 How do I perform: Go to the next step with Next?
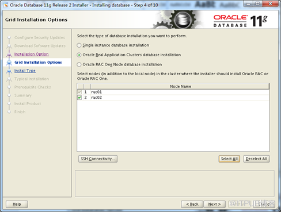pos(215,205)
